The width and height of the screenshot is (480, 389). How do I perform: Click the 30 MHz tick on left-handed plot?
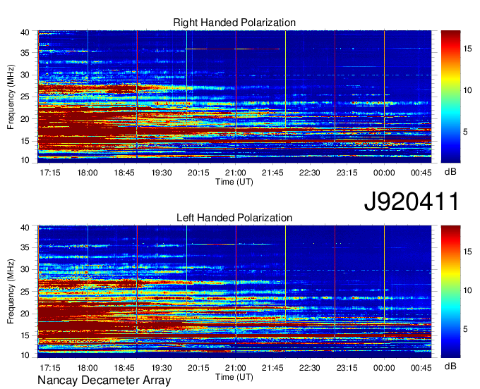point(25,269)
